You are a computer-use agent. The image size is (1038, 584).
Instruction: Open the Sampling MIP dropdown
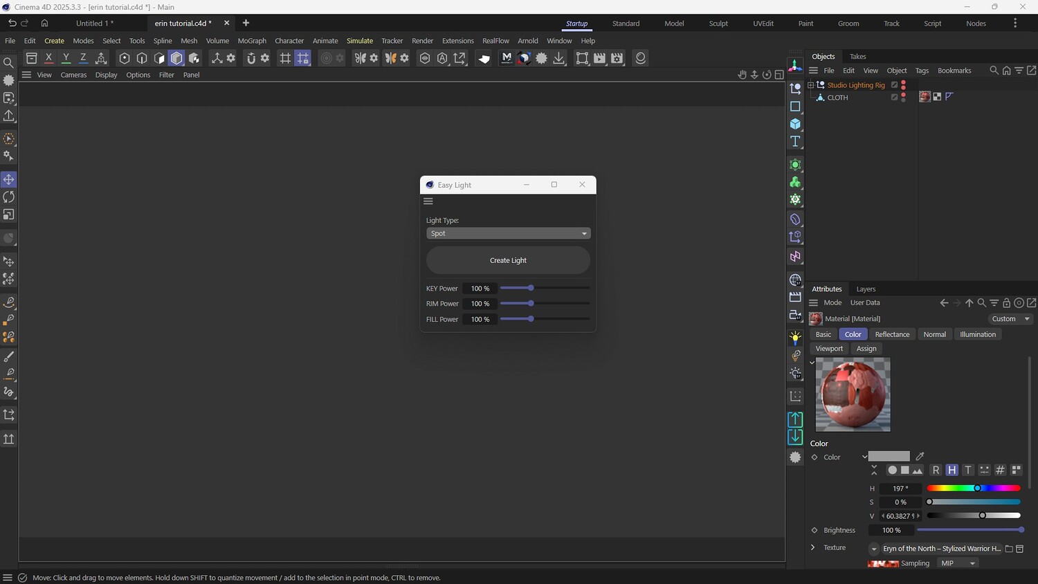958,563
